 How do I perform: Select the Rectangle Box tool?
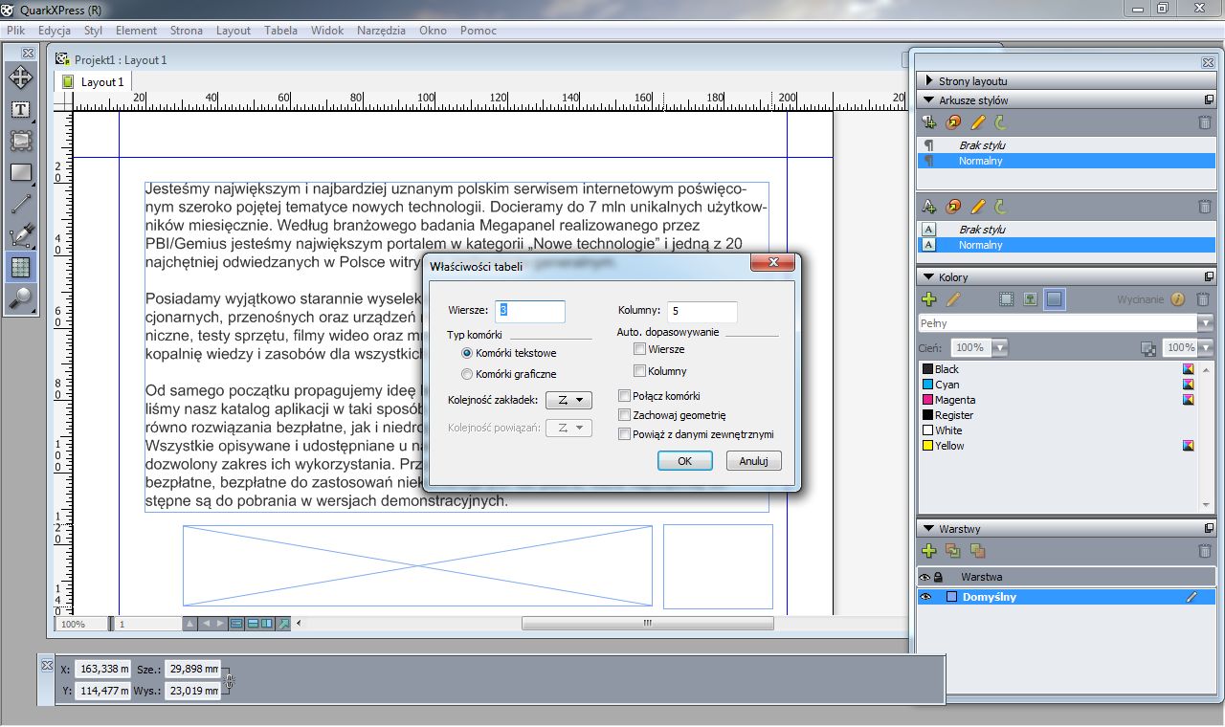(20, 173)
